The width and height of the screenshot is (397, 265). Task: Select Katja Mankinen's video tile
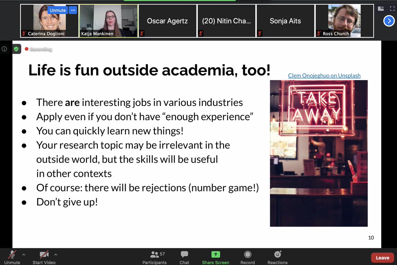coord(109,21)
